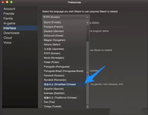Select 한국어 (Korean) in the dropdown list
This screenshot has width=148, height=115.
coord(65,53)
